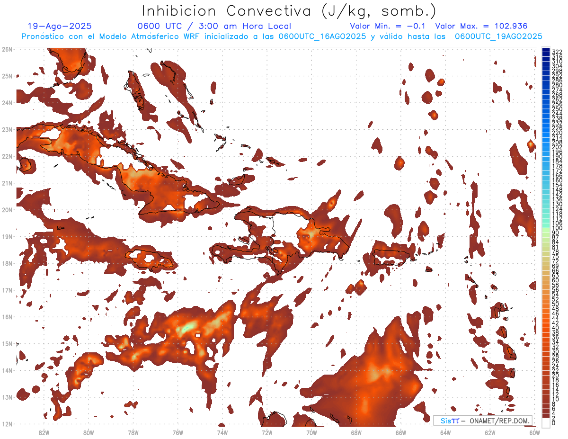
Task: Click the '78W' longitude label
Action: 133,432
